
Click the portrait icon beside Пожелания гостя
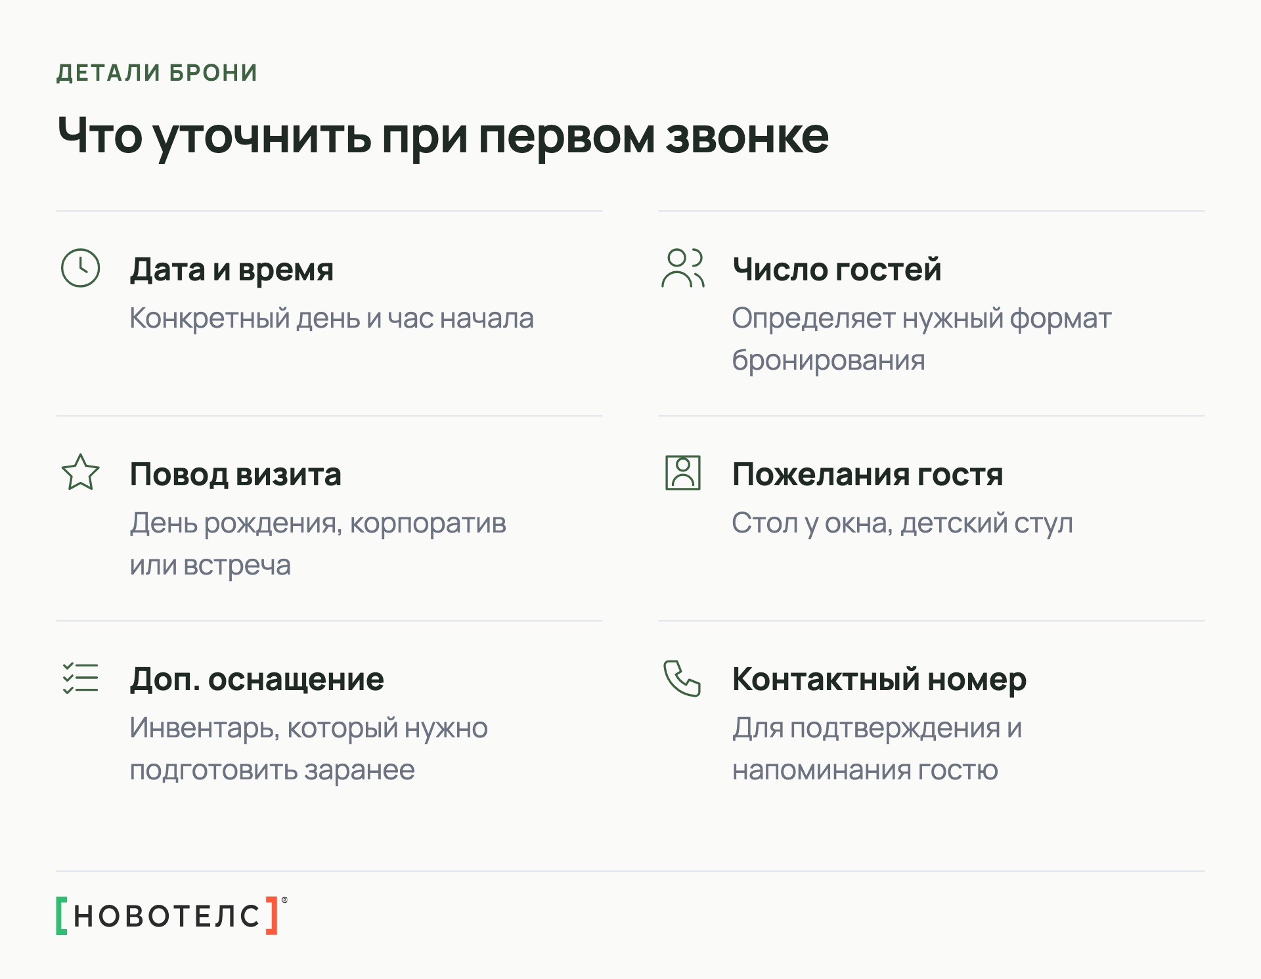(683, 473)
